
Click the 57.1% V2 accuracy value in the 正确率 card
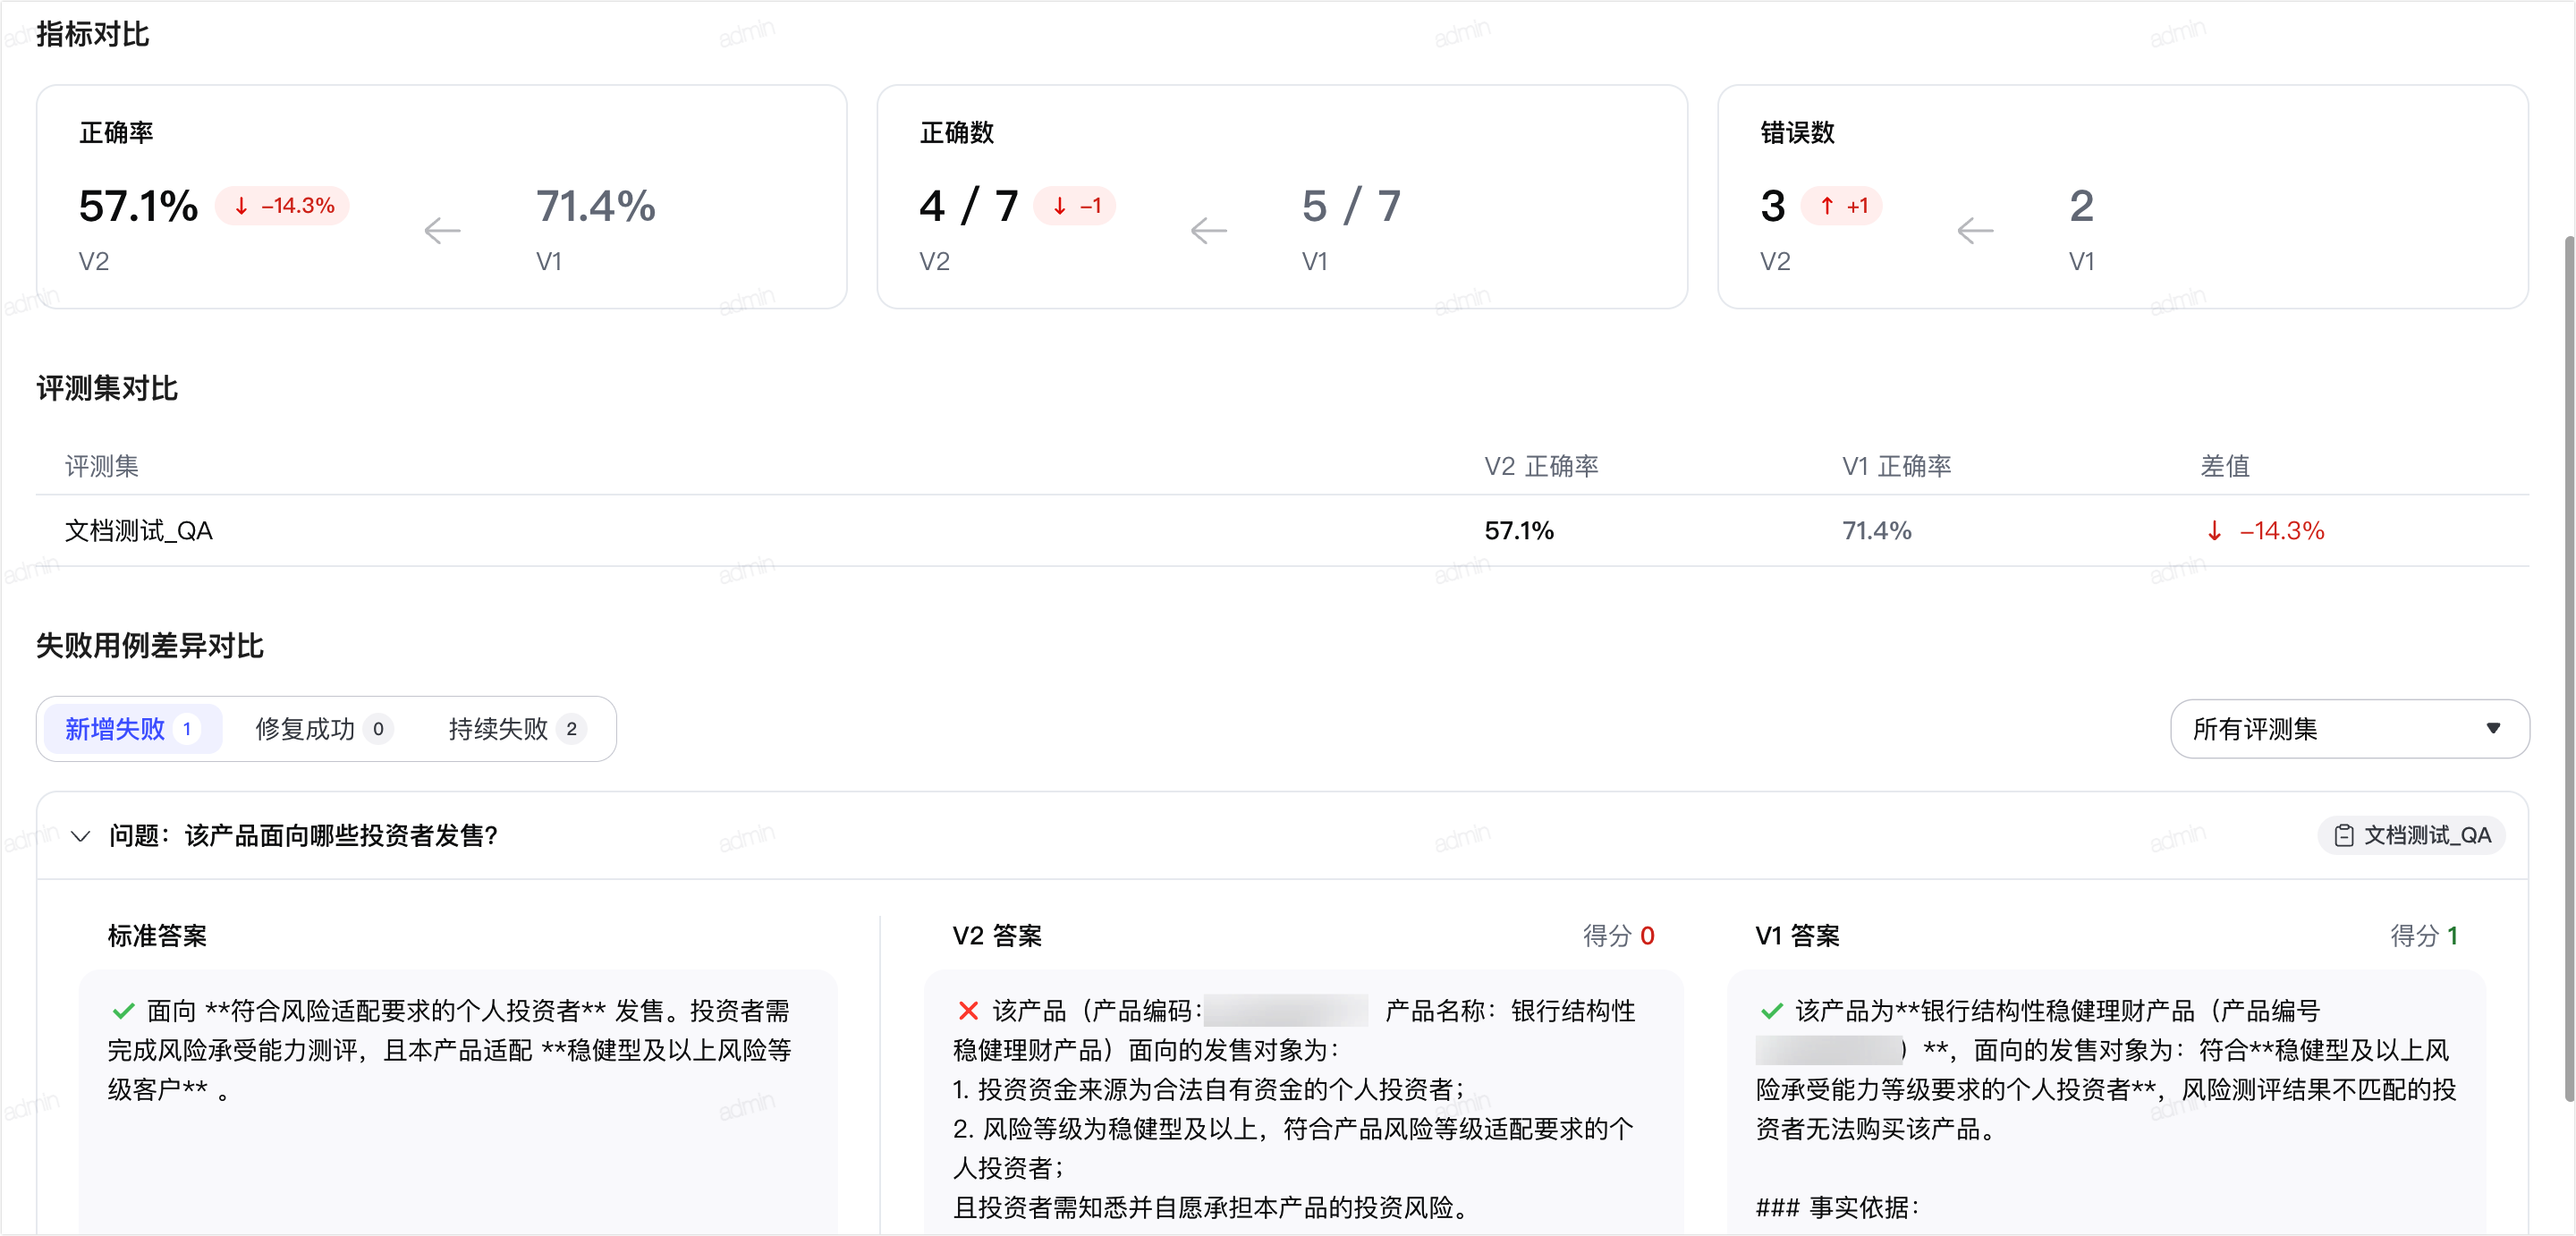pyautogui.click(x=138, y=206)
